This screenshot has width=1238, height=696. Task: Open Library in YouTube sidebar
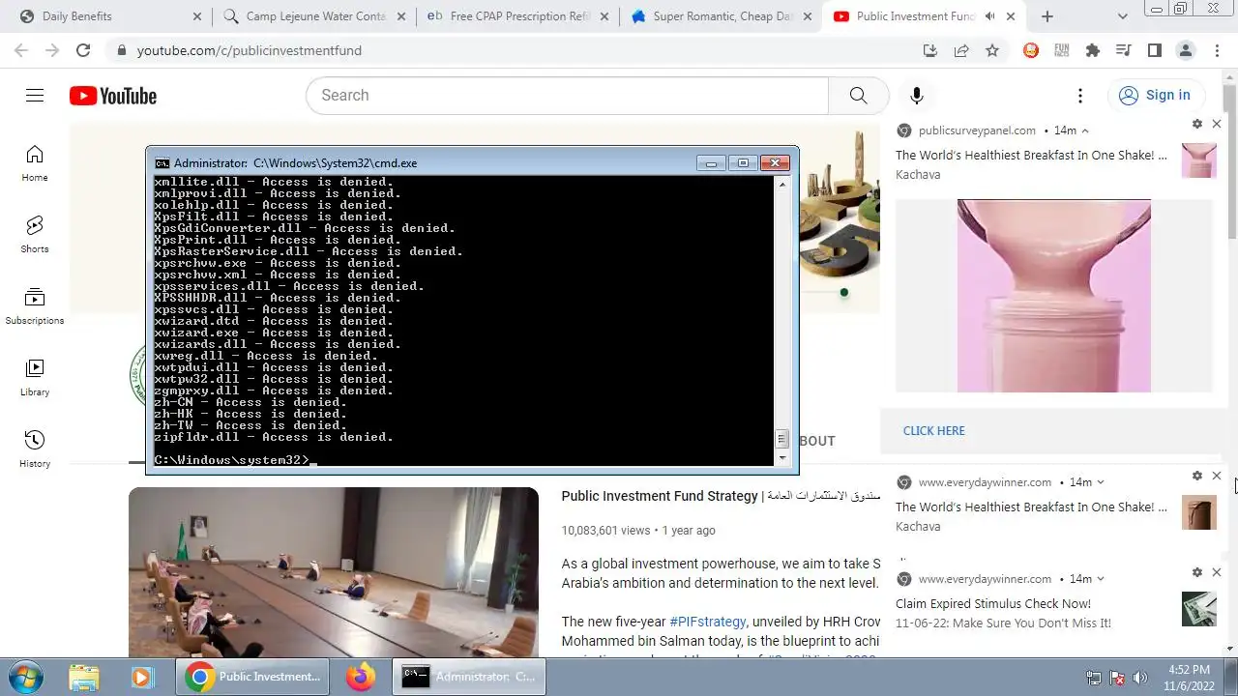(x=35, y=377)
